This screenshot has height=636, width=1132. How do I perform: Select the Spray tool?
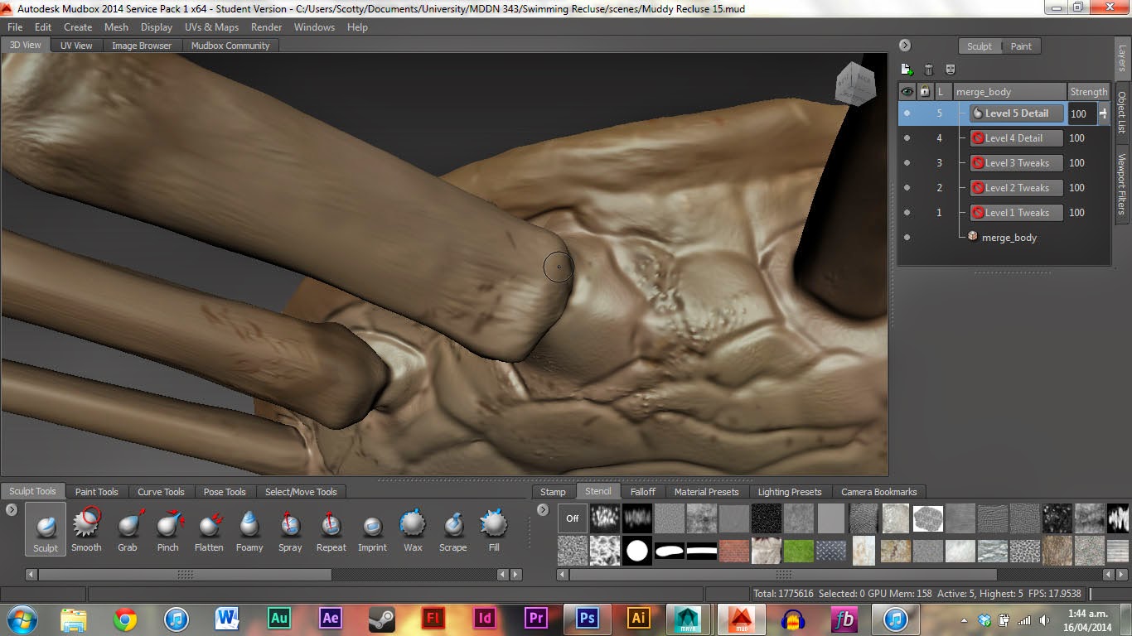[x=290, y=529]
